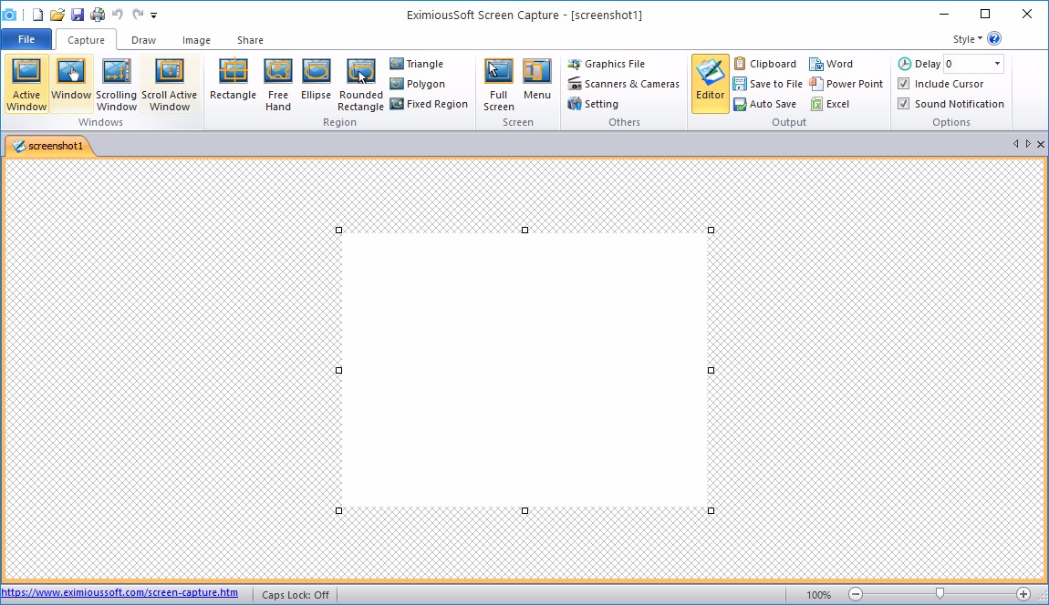Click the zoom in plus button
Image resolution: width=1049 pixels, height=605 pixels.
[x=1023, y=594]
